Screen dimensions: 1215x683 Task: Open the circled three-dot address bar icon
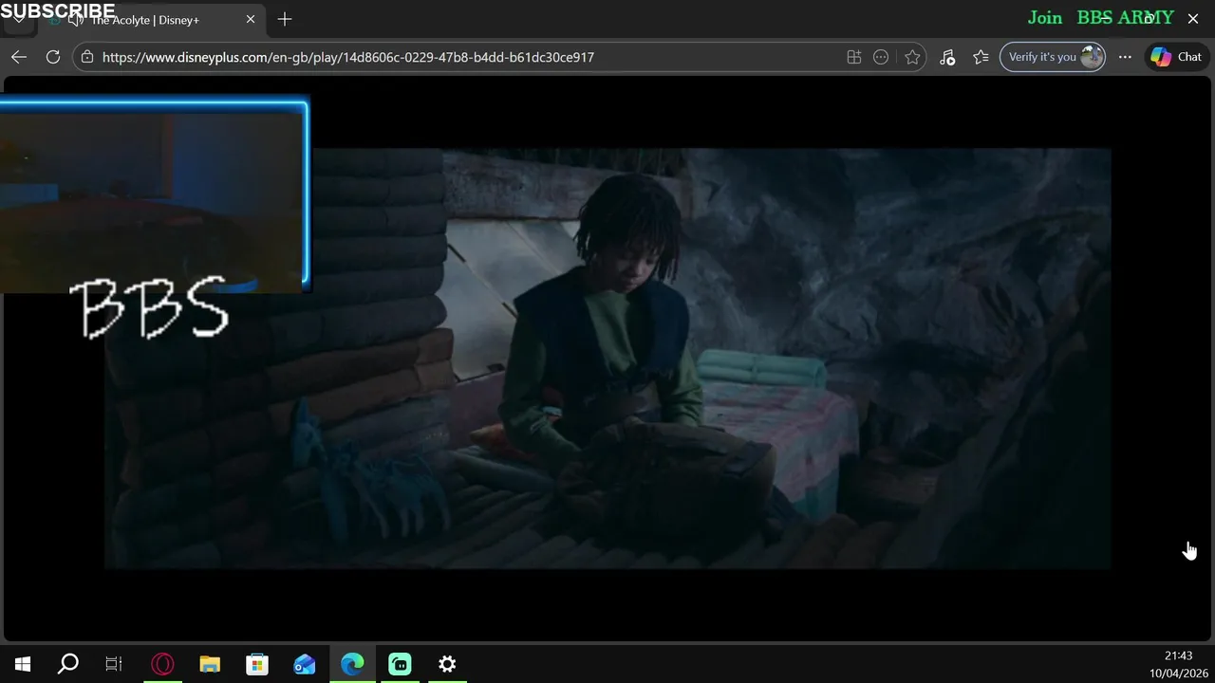881,57
